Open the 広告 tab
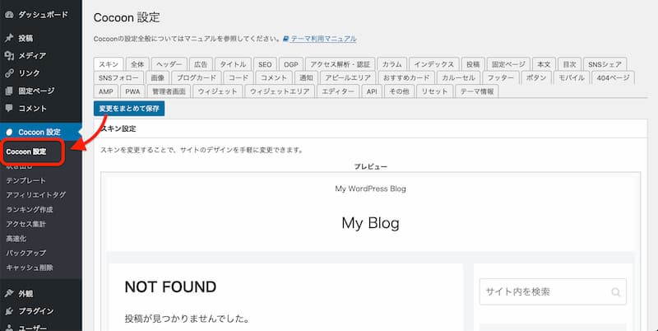 tap(201, 64)
